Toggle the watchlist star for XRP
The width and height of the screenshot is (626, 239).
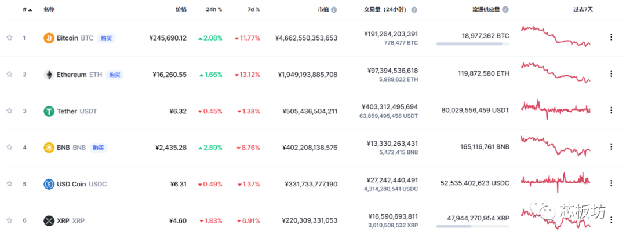[x=9, y=220]
